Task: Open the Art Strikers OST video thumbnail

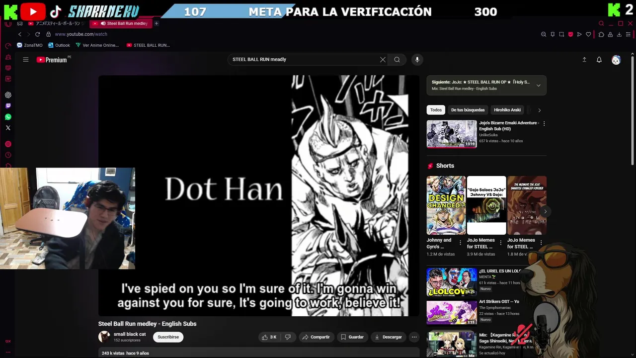Action: tap(452, 313)
